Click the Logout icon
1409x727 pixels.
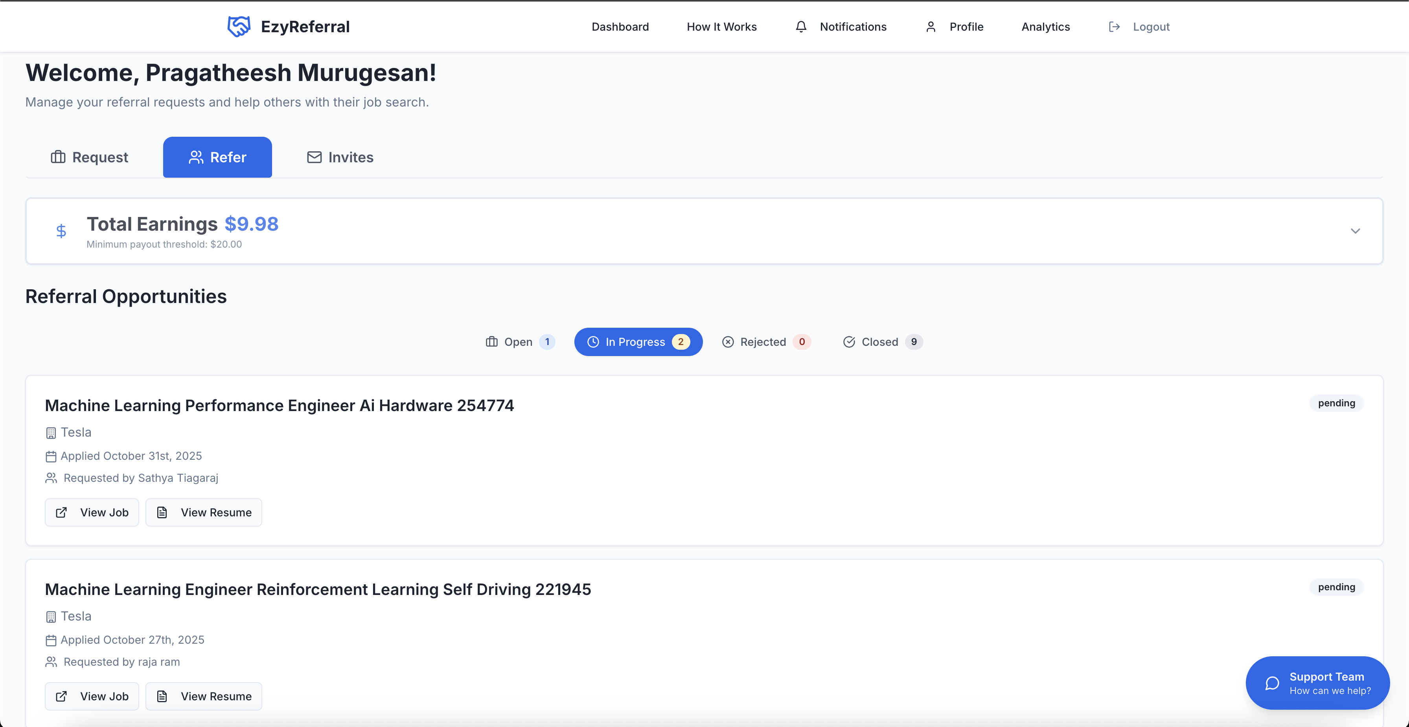click(1114, 26)
